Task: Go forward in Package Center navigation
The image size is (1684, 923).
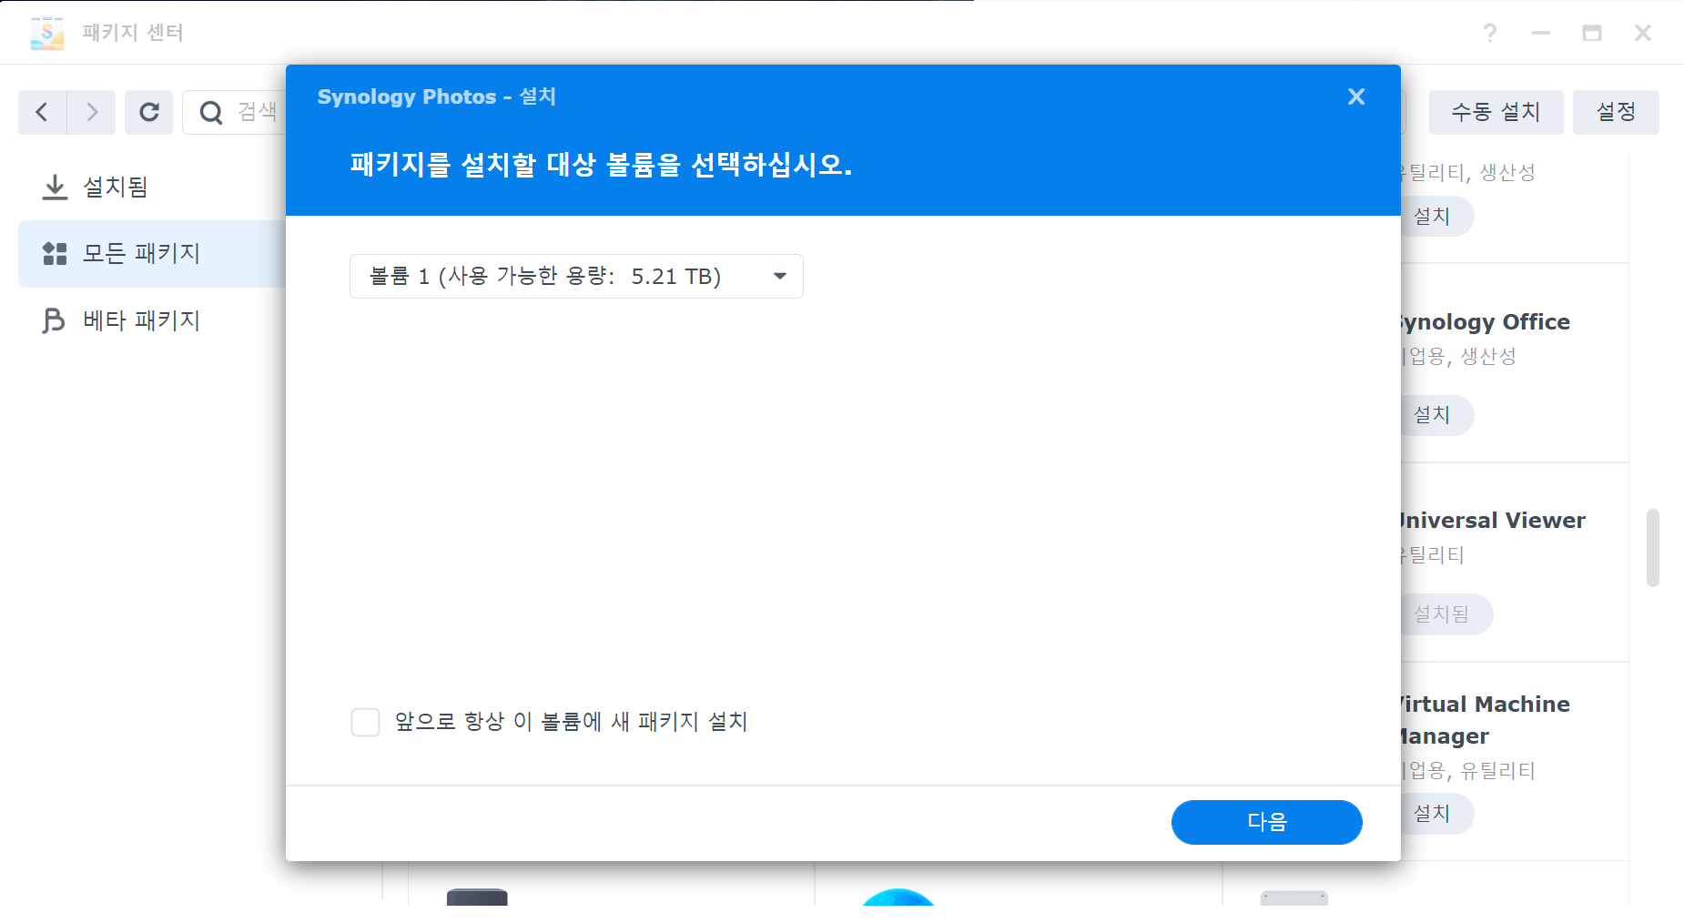Action: 91,112
